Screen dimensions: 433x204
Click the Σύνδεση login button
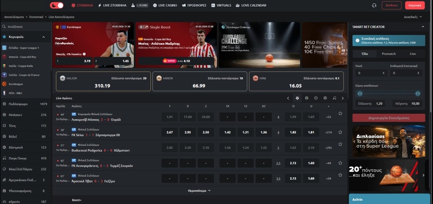pyautogui.click(x=392, y=5)
